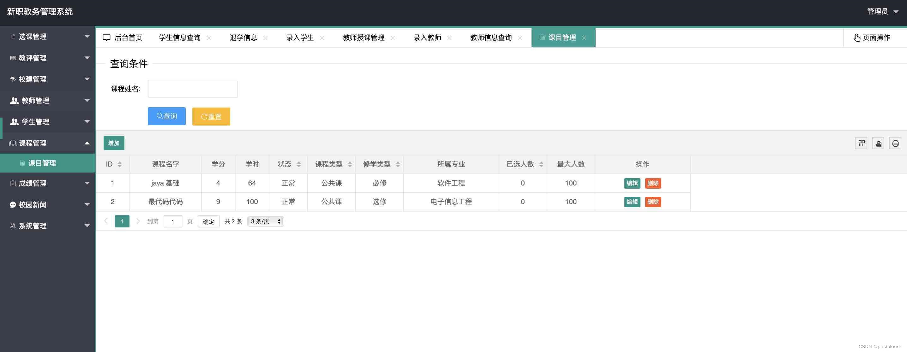Click 删除 for the java 基础 row
The image size is (907, 352).
click(x=653, y=183)
